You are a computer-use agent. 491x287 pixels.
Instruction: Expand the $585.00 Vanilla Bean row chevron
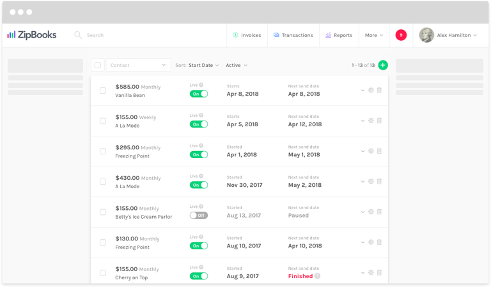tap(362, 91)
